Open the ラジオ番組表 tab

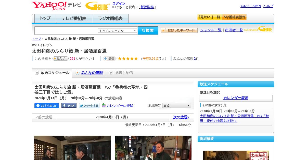click(110, 19)
